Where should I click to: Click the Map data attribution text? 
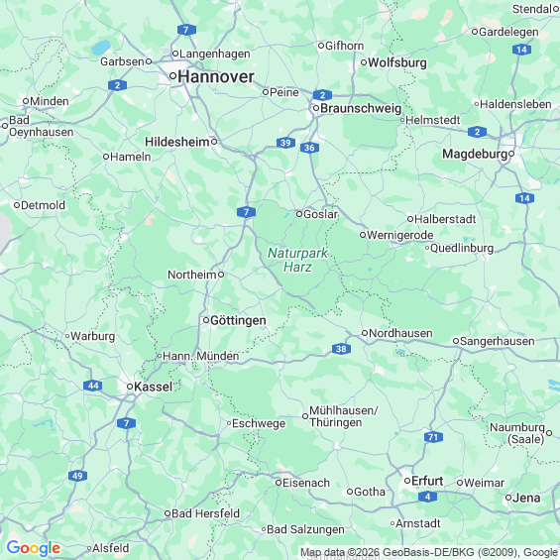tap(428, 552)
